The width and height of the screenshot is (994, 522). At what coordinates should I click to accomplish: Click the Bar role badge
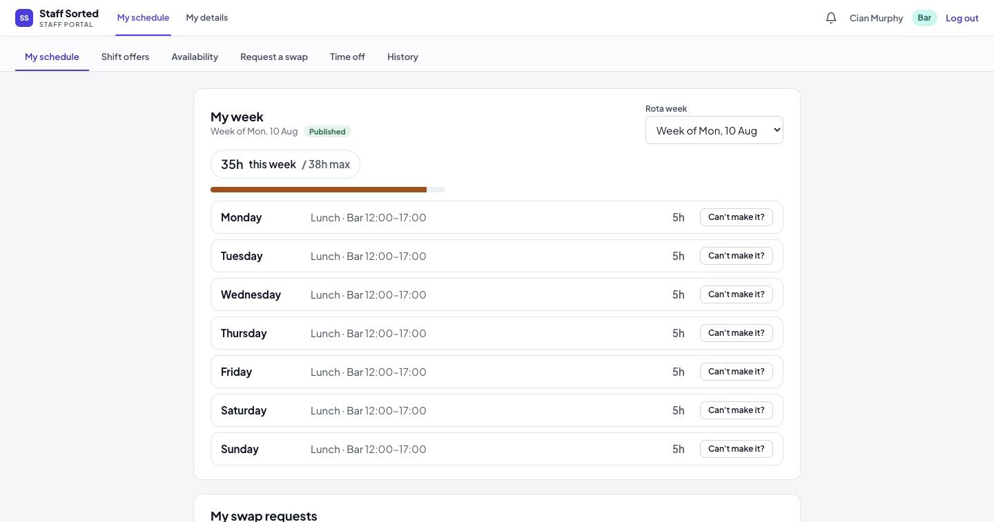pyautogui.click(x=924, y=18)
